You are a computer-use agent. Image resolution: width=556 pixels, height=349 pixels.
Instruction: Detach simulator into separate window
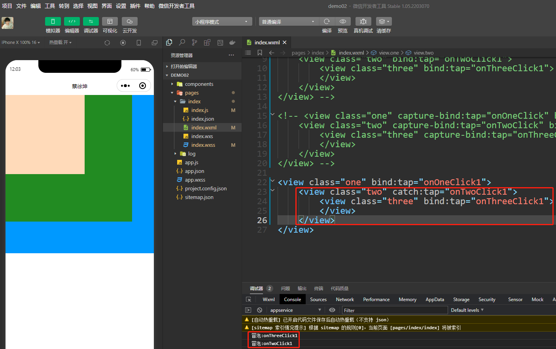coord(155,43)
